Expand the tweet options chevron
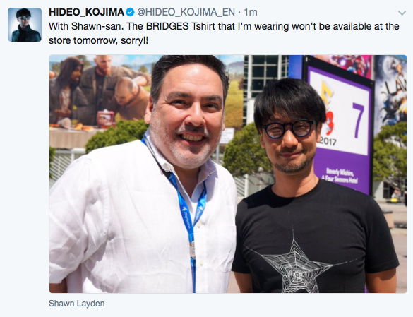This screenshot has width=413, height=317. click(402, 13)
